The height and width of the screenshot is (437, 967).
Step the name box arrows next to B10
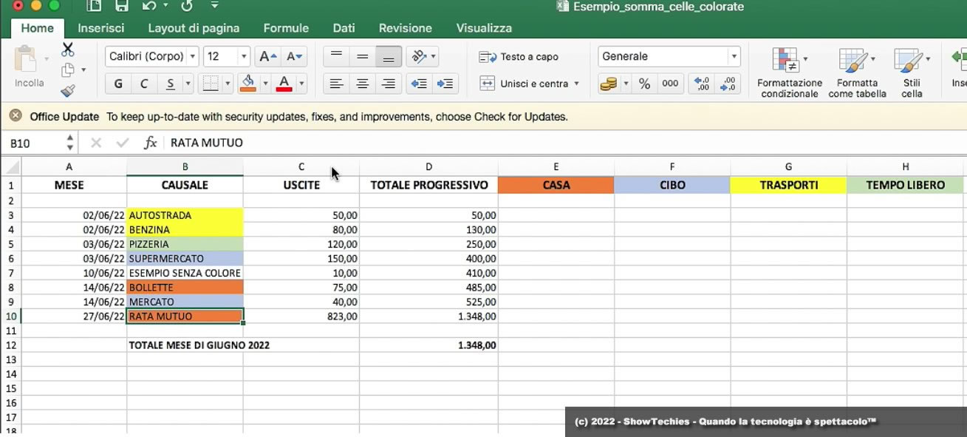(x=70, y=143)
